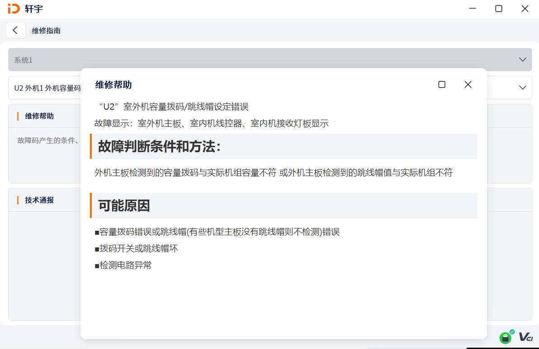Screen dimensions: 539x349
Task: Click the 维修指南 title text
Action: [x=45, y=31]
